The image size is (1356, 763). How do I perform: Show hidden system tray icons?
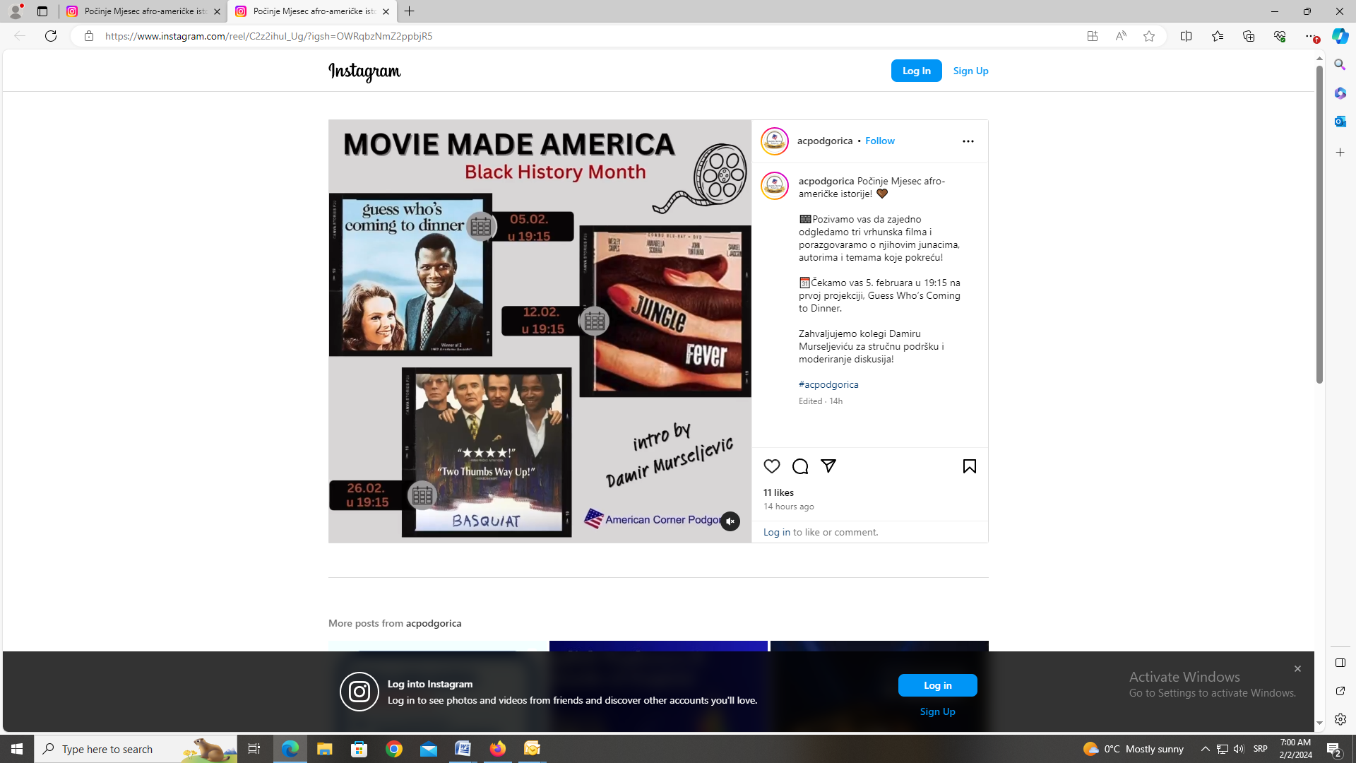click(x=1205, y=749)
